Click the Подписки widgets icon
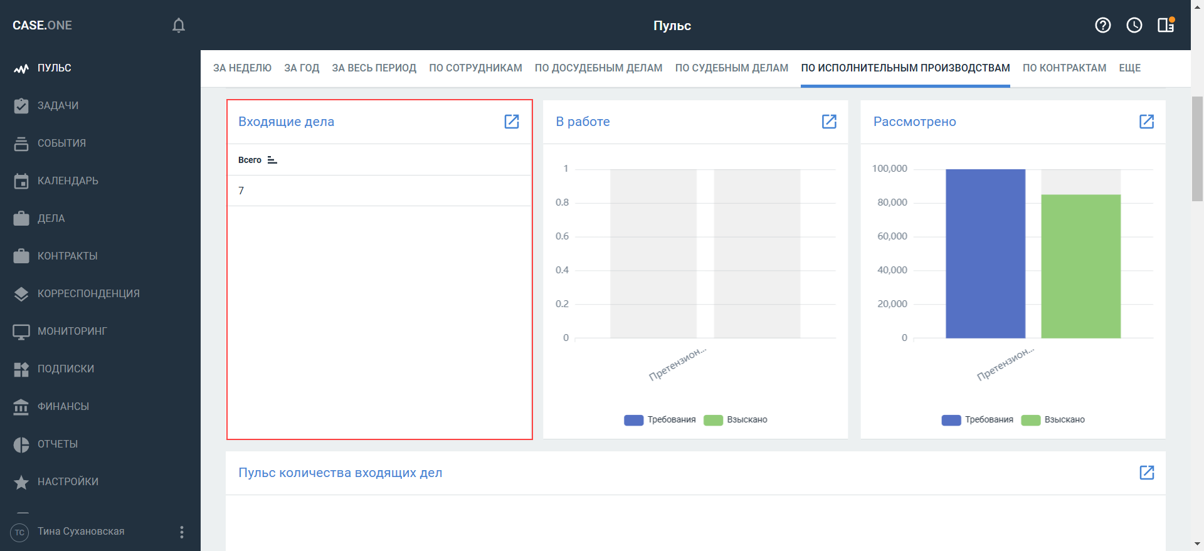Viewport: 1204px width, 551px height. coord(21,369)
